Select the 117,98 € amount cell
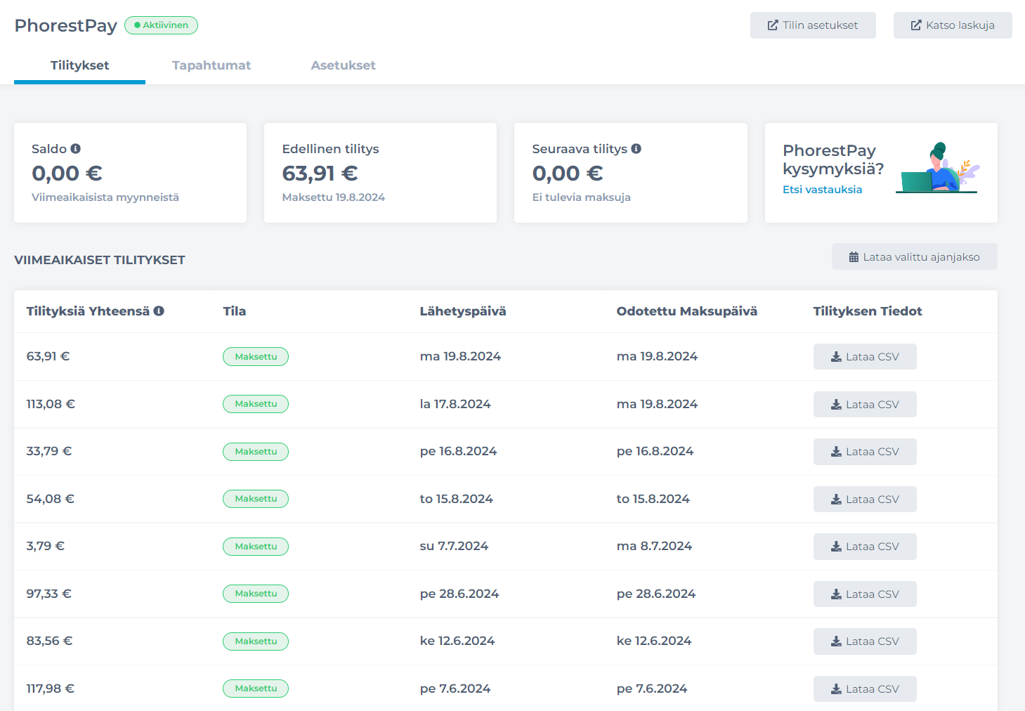1025x711 pixels. point(51,689)
